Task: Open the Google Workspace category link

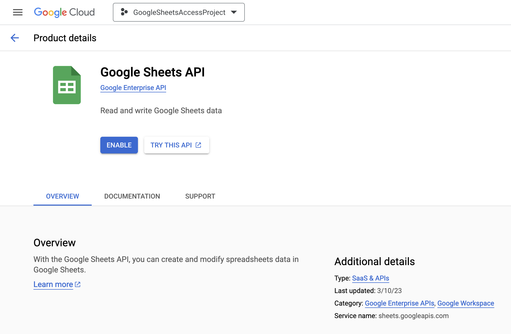Action: point(466,303)
